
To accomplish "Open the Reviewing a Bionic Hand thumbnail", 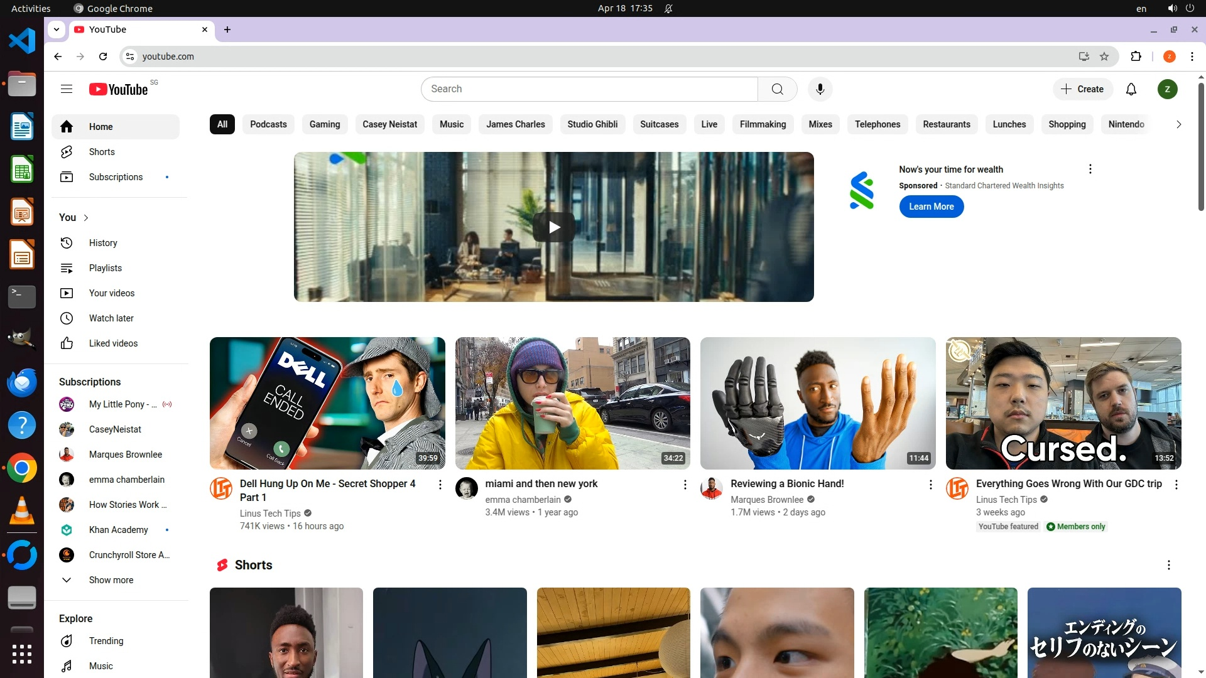I will (817, 403).
